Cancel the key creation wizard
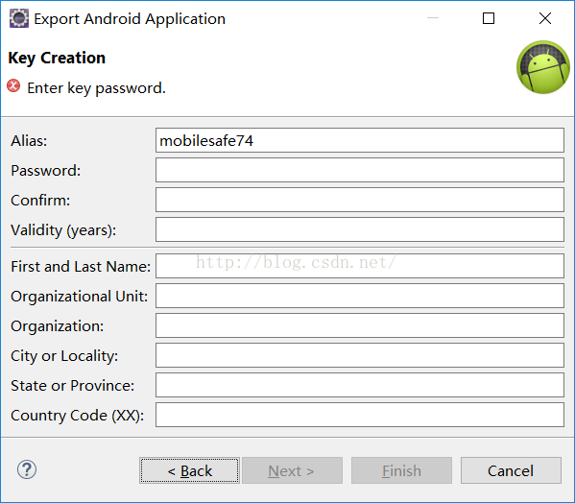The height and width of the screenshot is (503, 575). click(x=511, y=470)
